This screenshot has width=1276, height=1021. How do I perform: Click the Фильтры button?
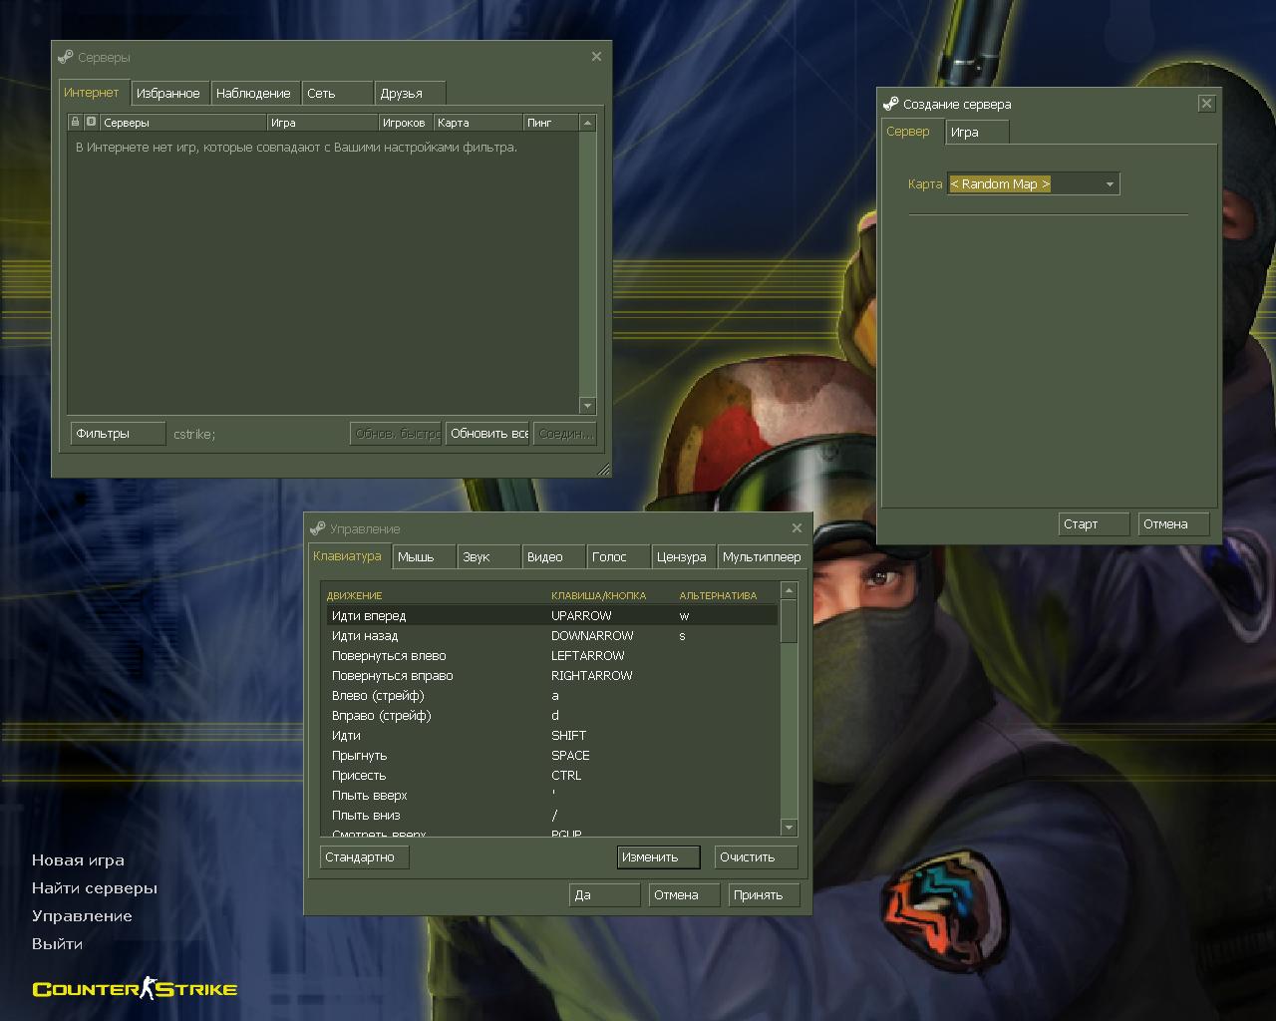coord(118,434)
